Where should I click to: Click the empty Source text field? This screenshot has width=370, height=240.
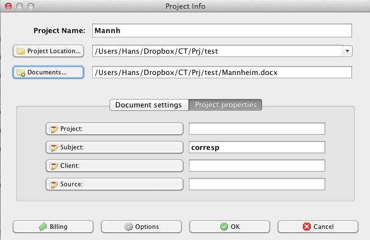tap(257, 185)
